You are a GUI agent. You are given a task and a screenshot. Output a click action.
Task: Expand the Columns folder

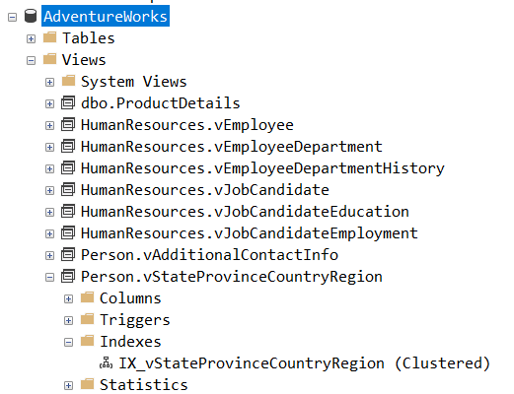pyautogui.click(x=68, y=298)
